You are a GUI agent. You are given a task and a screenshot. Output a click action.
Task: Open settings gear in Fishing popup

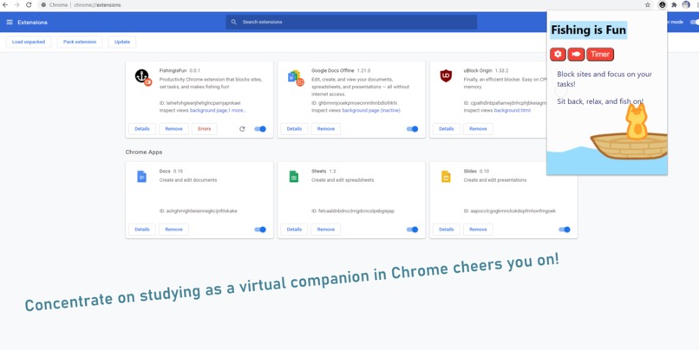pos(558,55)
